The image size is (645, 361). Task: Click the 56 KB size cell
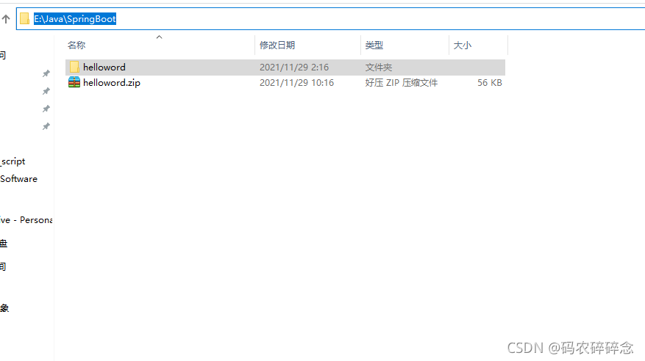[490, 83]
